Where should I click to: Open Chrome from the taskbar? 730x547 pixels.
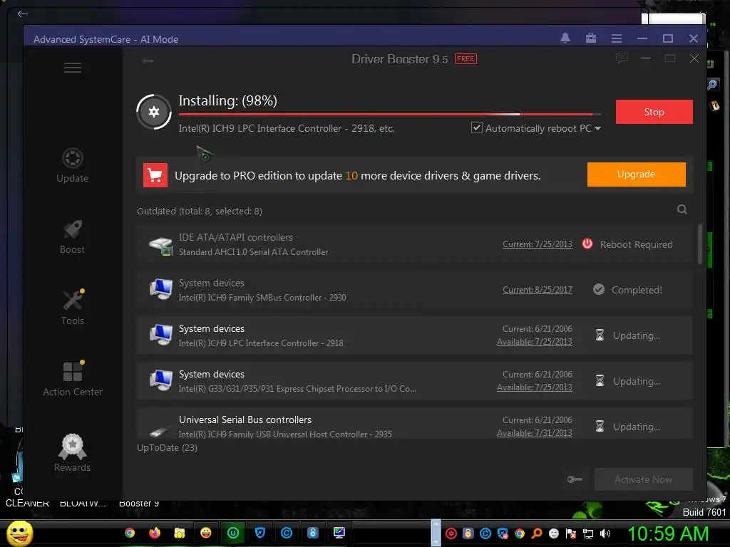tap(130, 533)
